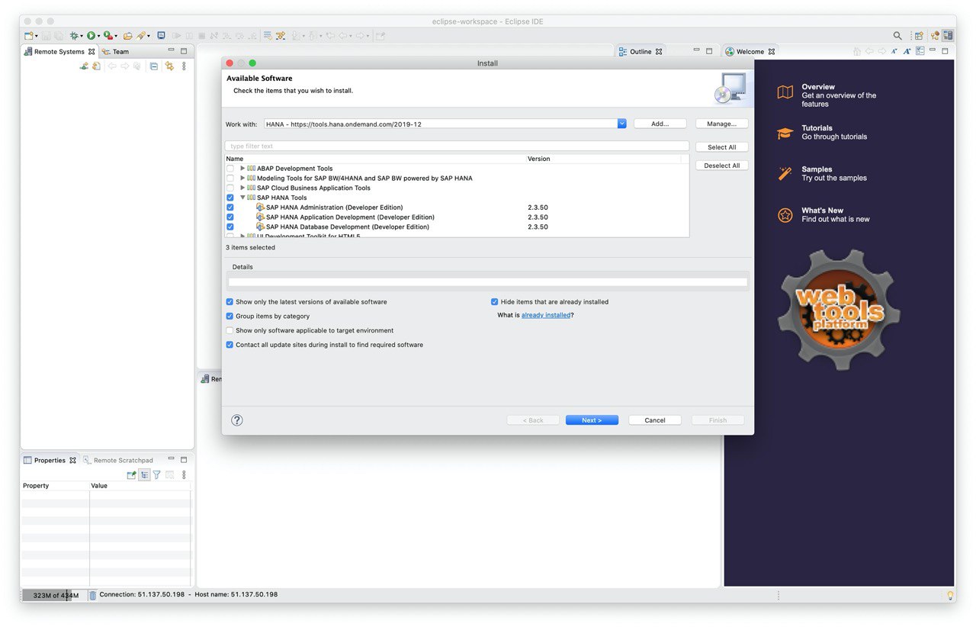Image resolution: width=976 pixels, height=627 pixels.
Task: Check the Modeling Tools for SAP BW/4HANA checkbox
Action: tap(230, 178)
